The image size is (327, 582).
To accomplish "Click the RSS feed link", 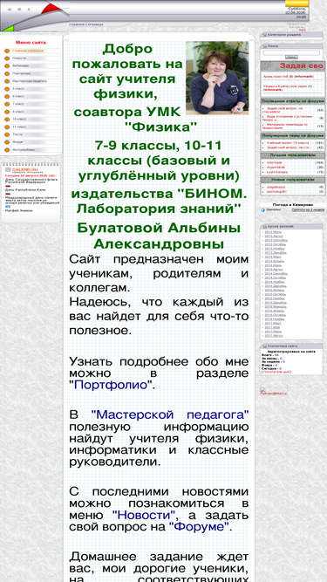I will coord(303,30).
